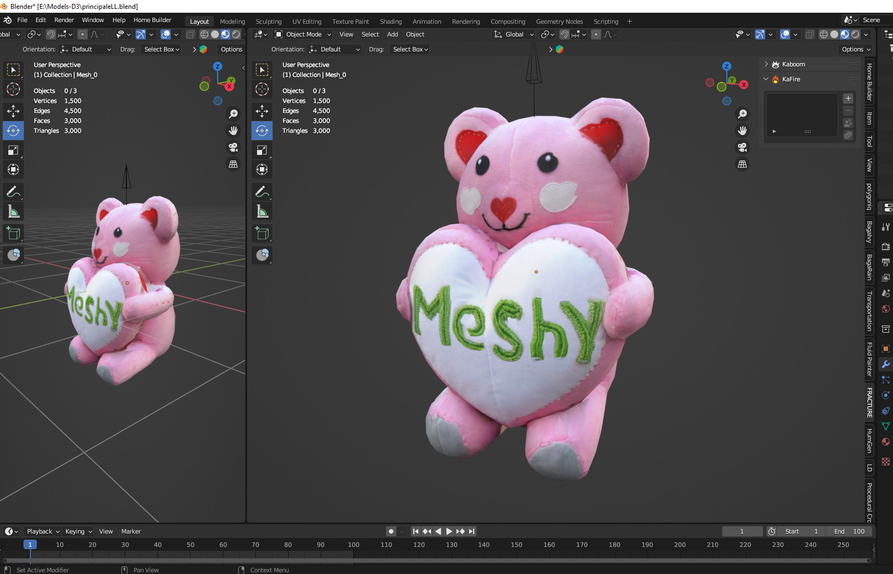
Task: Switch right viewport to Rendered shading
Action: click(x=855, y=34)
